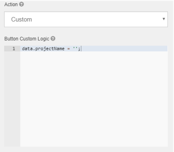Open the help icon next to Action
The width and height of the screenshot is (174, 152).
(21, 4)
